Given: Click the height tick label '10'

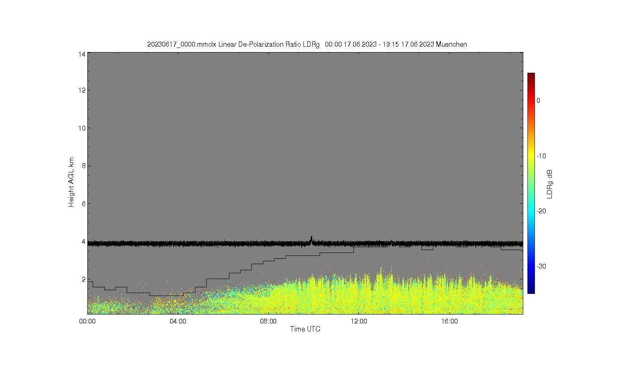Looking at the screenshot, I should click(82, 128).
